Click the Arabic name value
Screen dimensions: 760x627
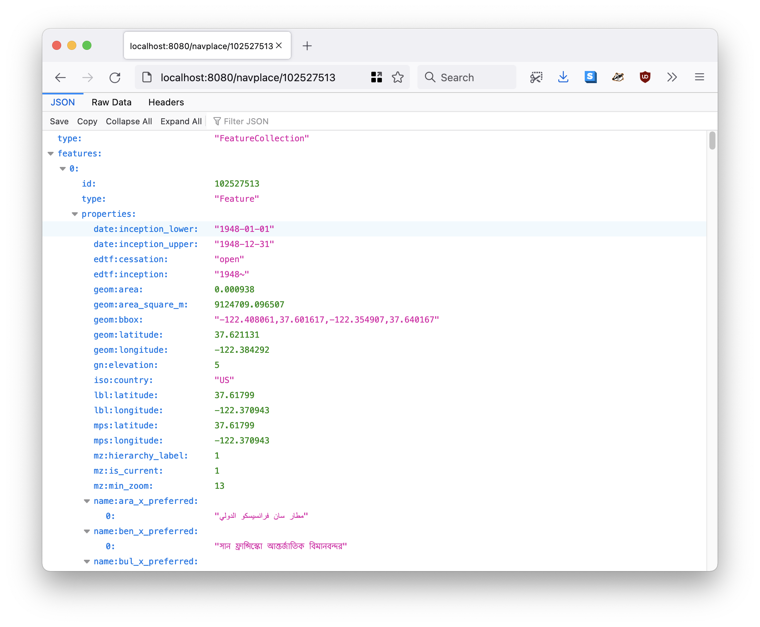click(x=261, y=516)
